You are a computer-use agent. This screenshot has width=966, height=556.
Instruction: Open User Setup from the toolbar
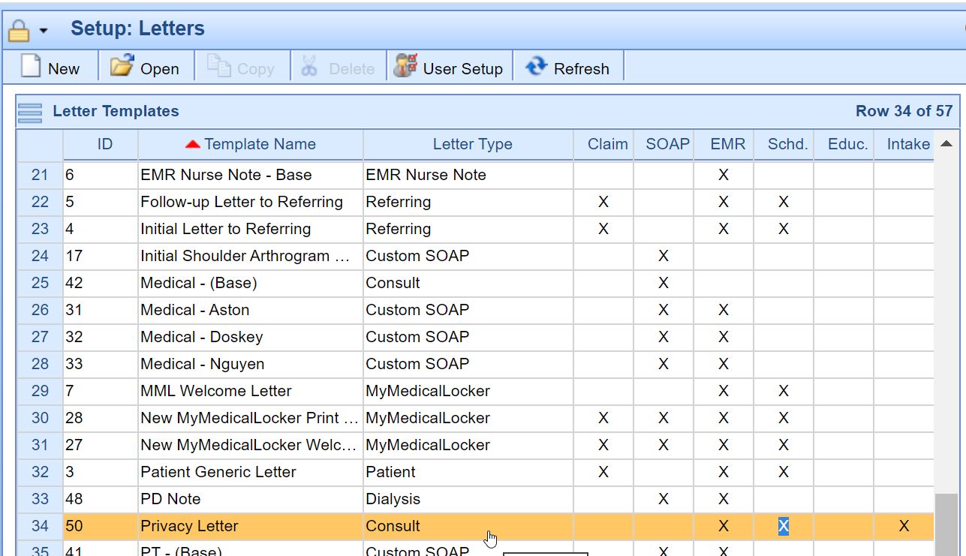click(449, 68)
